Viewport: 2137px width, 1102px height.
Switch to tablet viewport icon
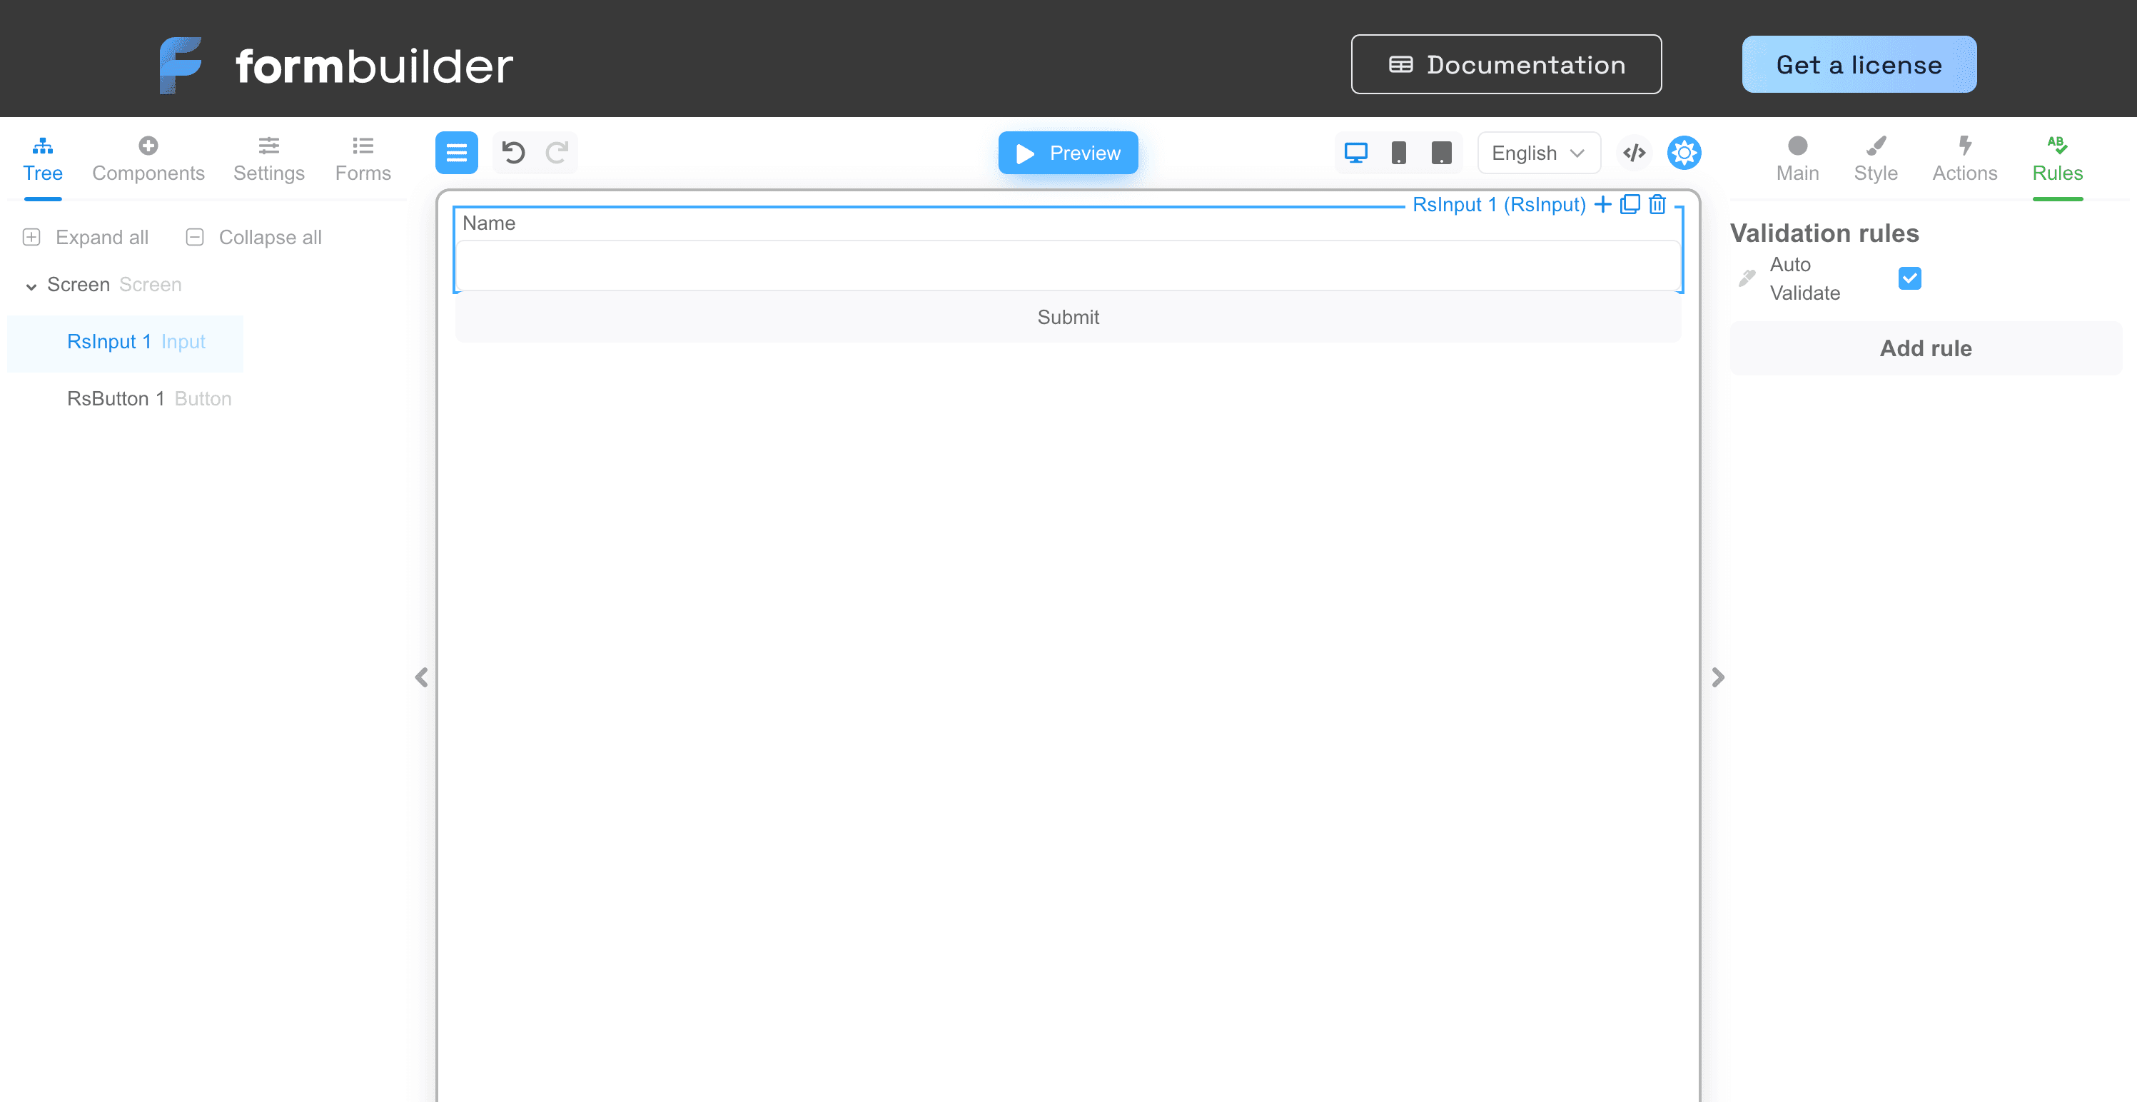pyautogui.click(x=1441, y=153)
